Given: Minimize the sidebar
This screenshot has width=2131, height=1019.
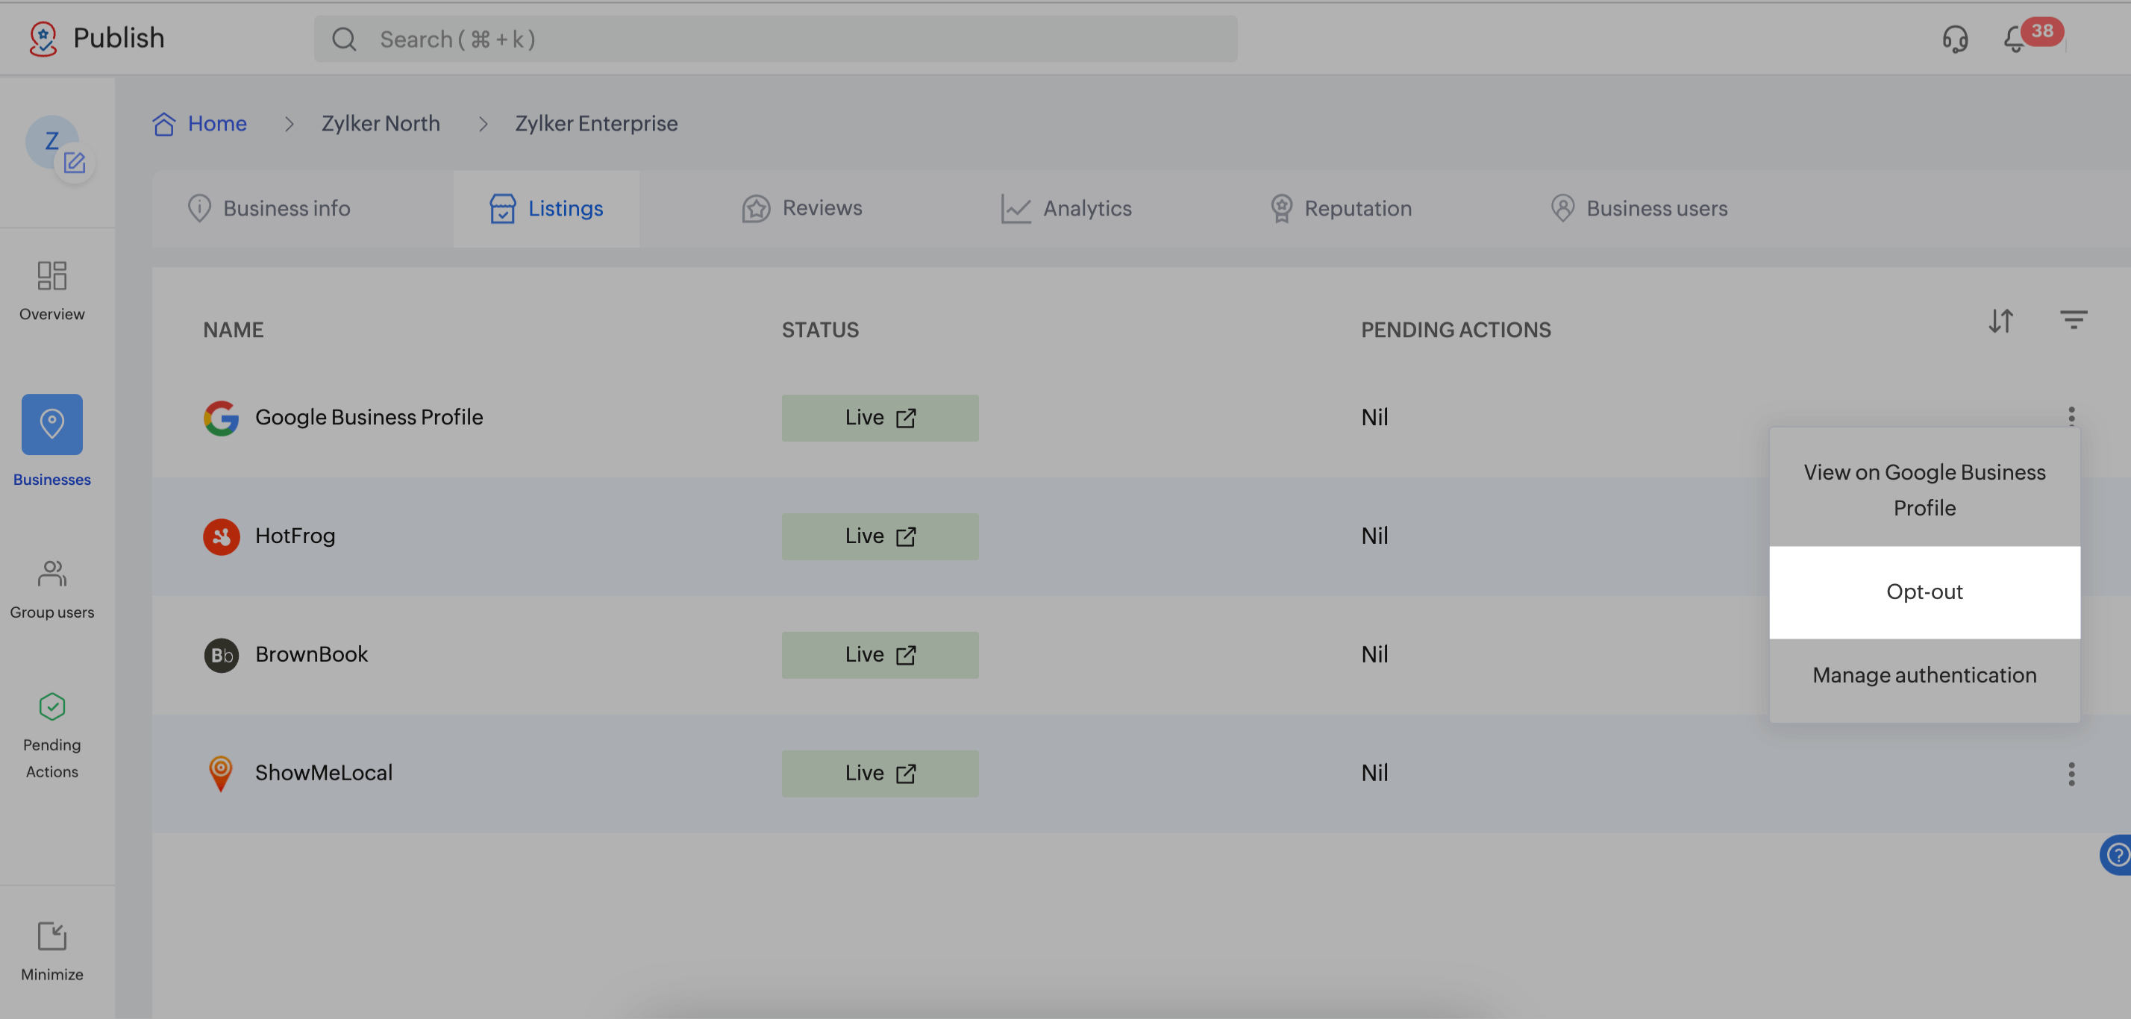Looking at the screenshot, I should pyautogui.click(x=52, y=951).
